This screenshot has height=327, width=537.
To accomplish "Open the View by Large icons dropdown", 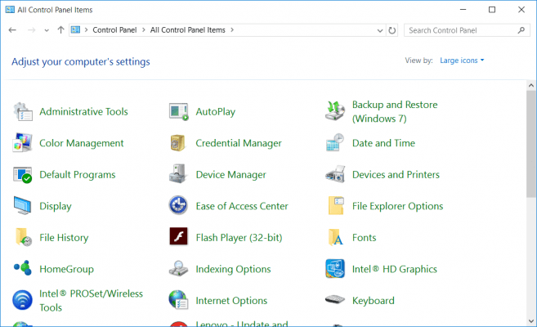I will click(x=462, y=60).
